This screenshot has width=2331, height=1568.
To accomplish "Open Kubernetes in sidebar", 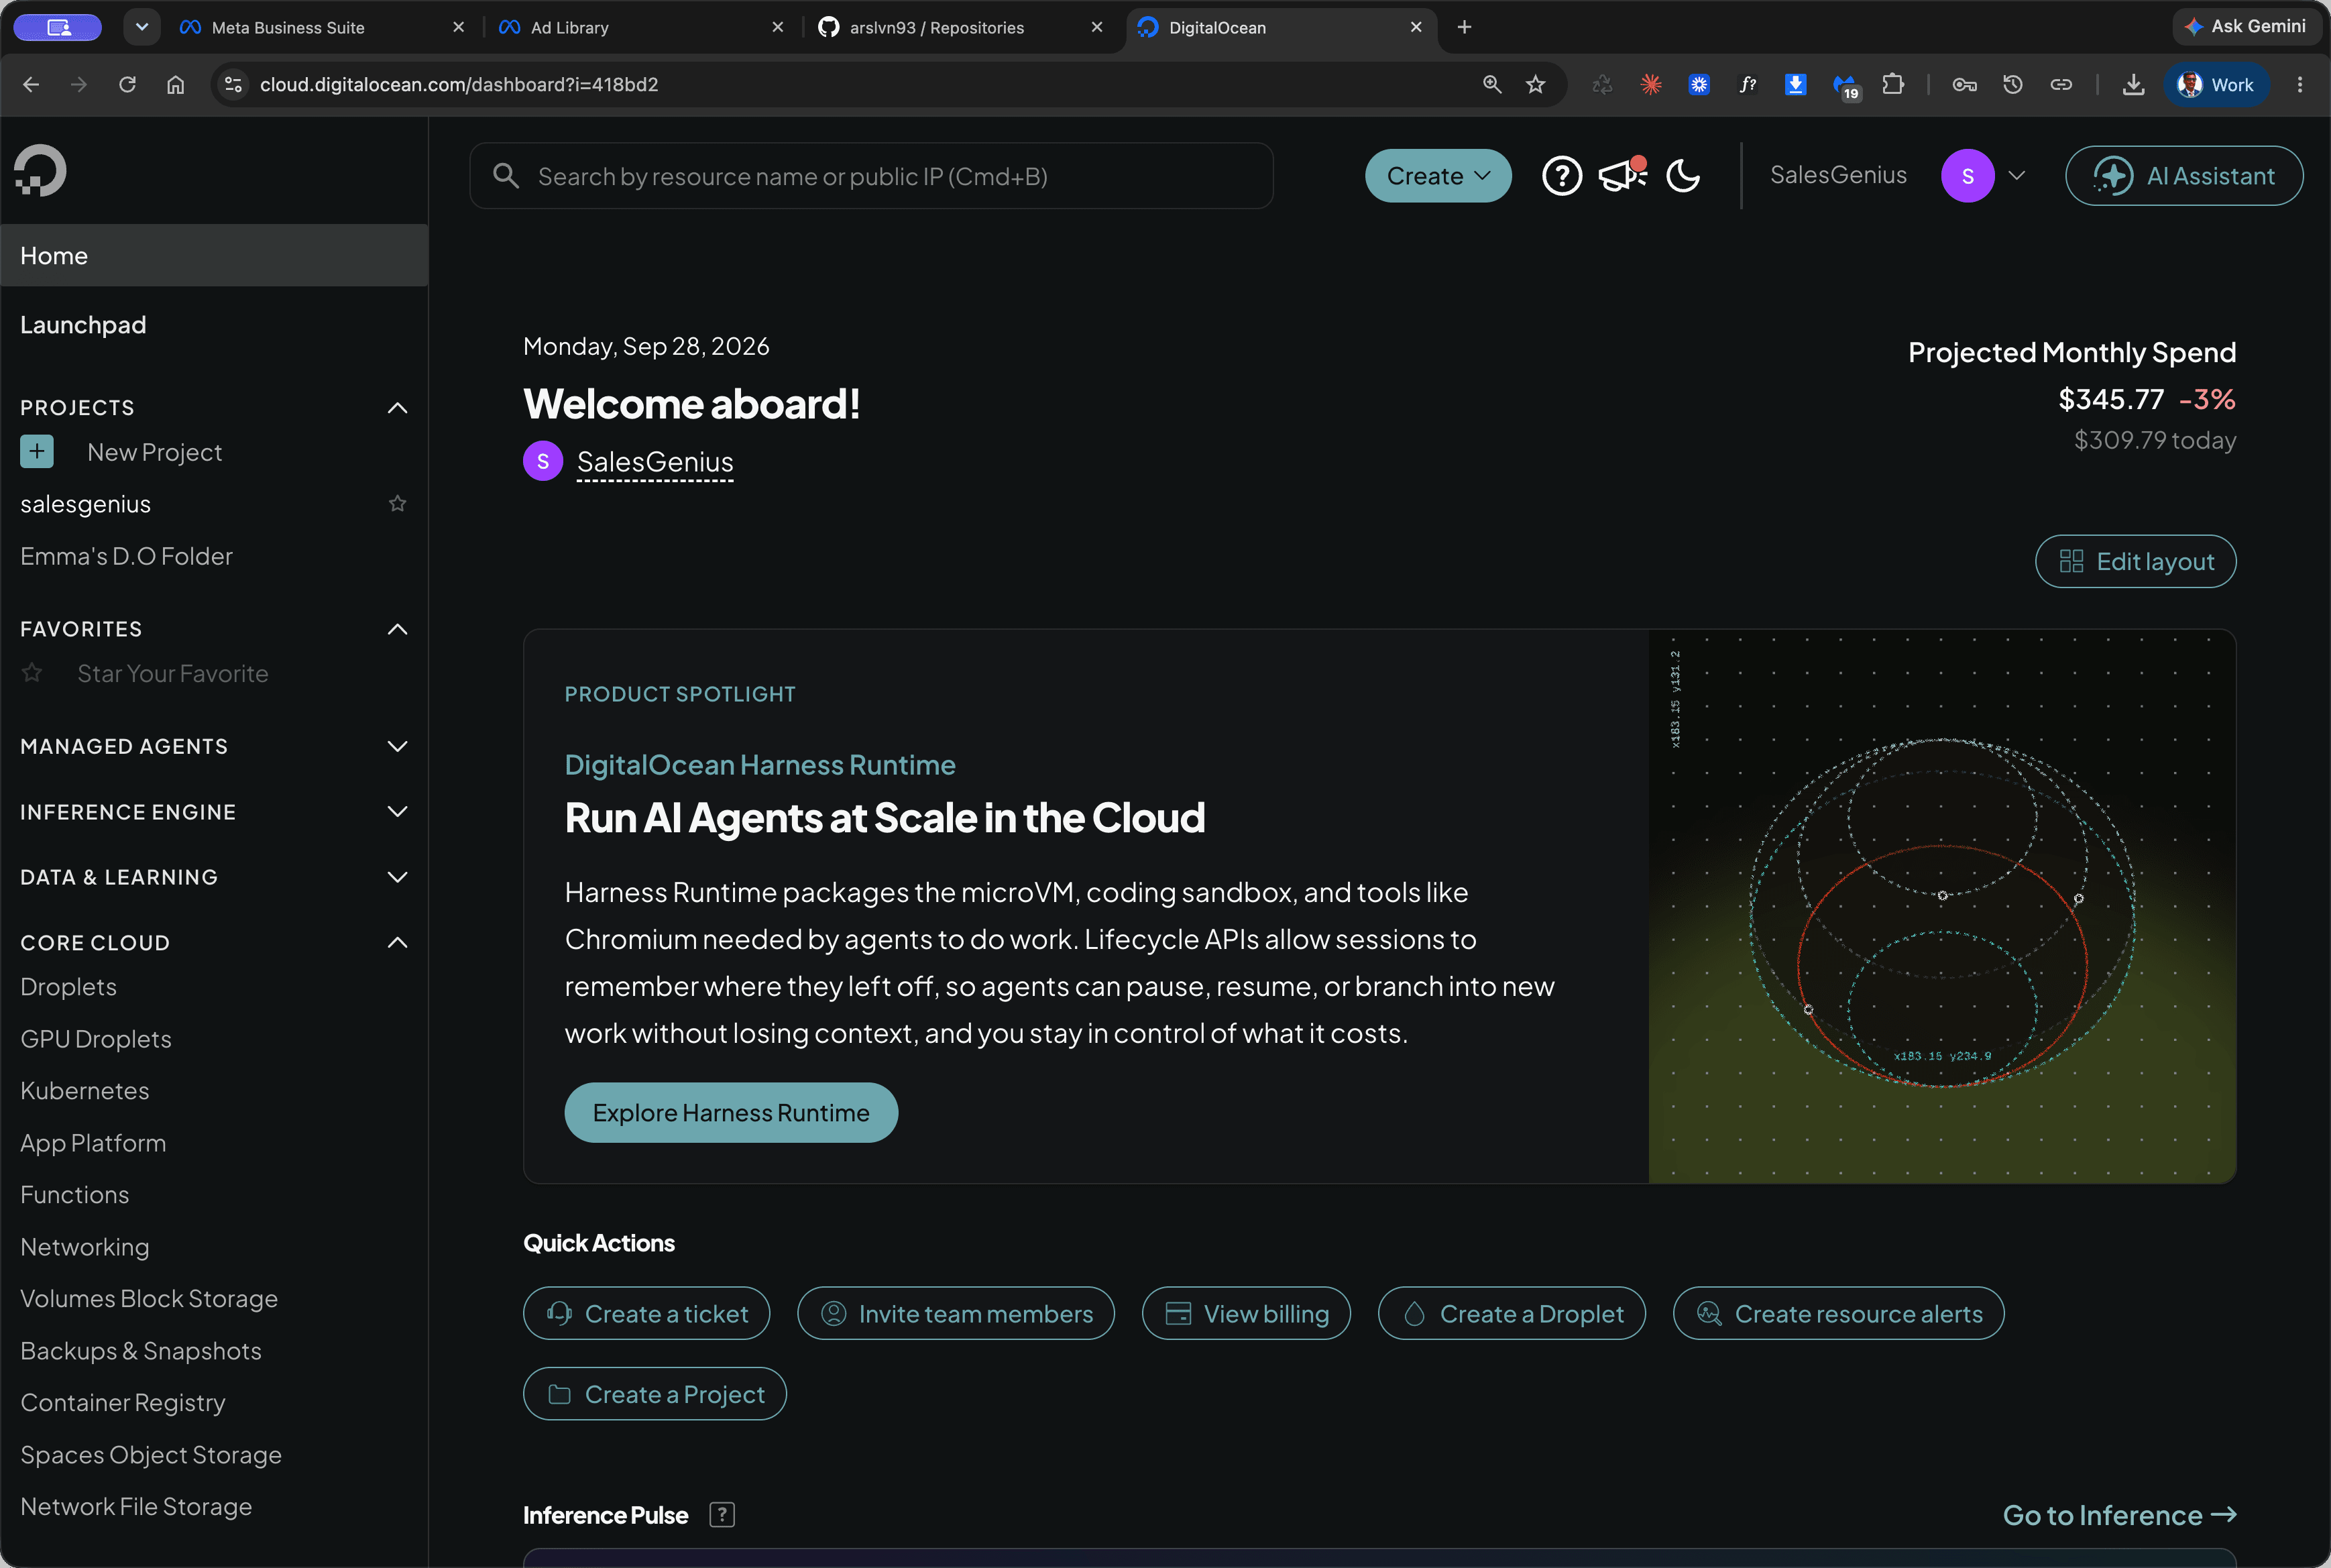I will click(x=85, y=1091).
